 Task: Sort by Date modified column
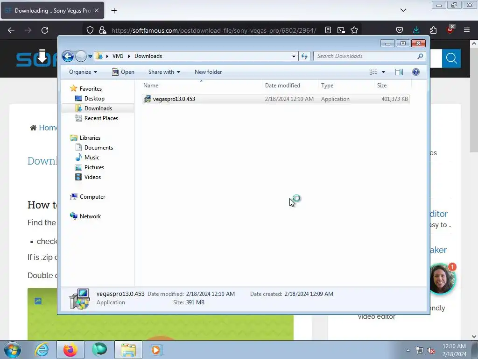coord(290,86)
